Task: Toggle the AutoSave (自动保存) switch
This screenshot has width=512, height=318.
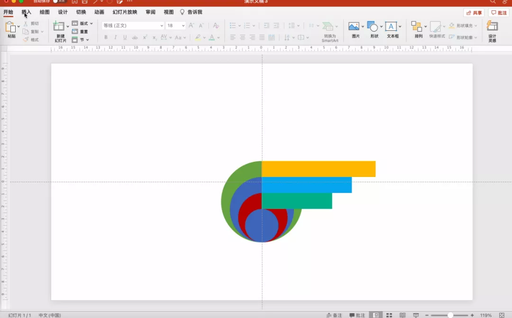Action: (59, 1)
